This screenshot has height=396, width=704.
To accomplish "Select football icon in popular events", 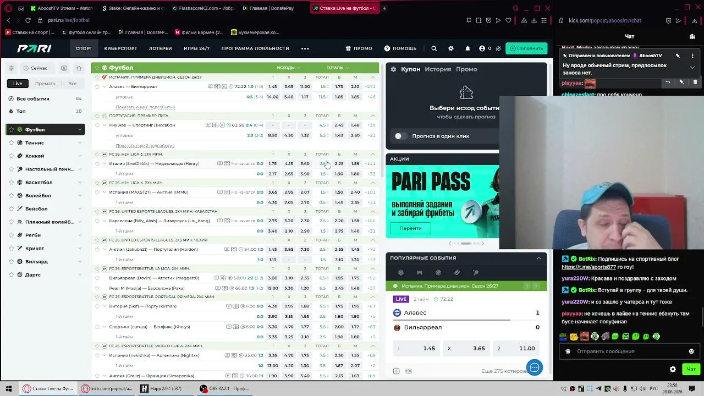I will pyautogui.click(x=400, y=272).
